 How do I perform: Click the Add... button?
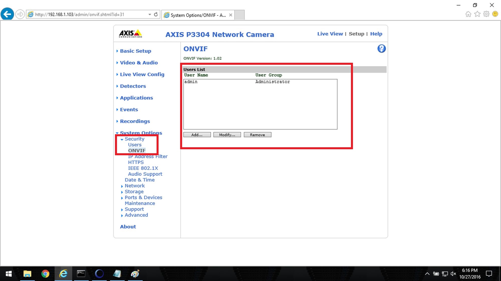(x=197, y=135)
